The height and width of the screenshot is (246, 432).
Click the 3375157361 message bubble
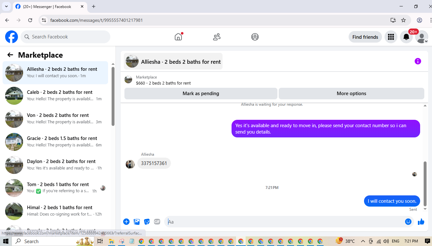coord(154,163)
